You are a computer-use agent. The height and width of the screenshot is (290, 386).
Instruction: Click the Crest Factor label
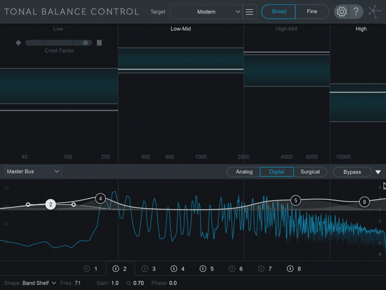(x=59, y=51)
